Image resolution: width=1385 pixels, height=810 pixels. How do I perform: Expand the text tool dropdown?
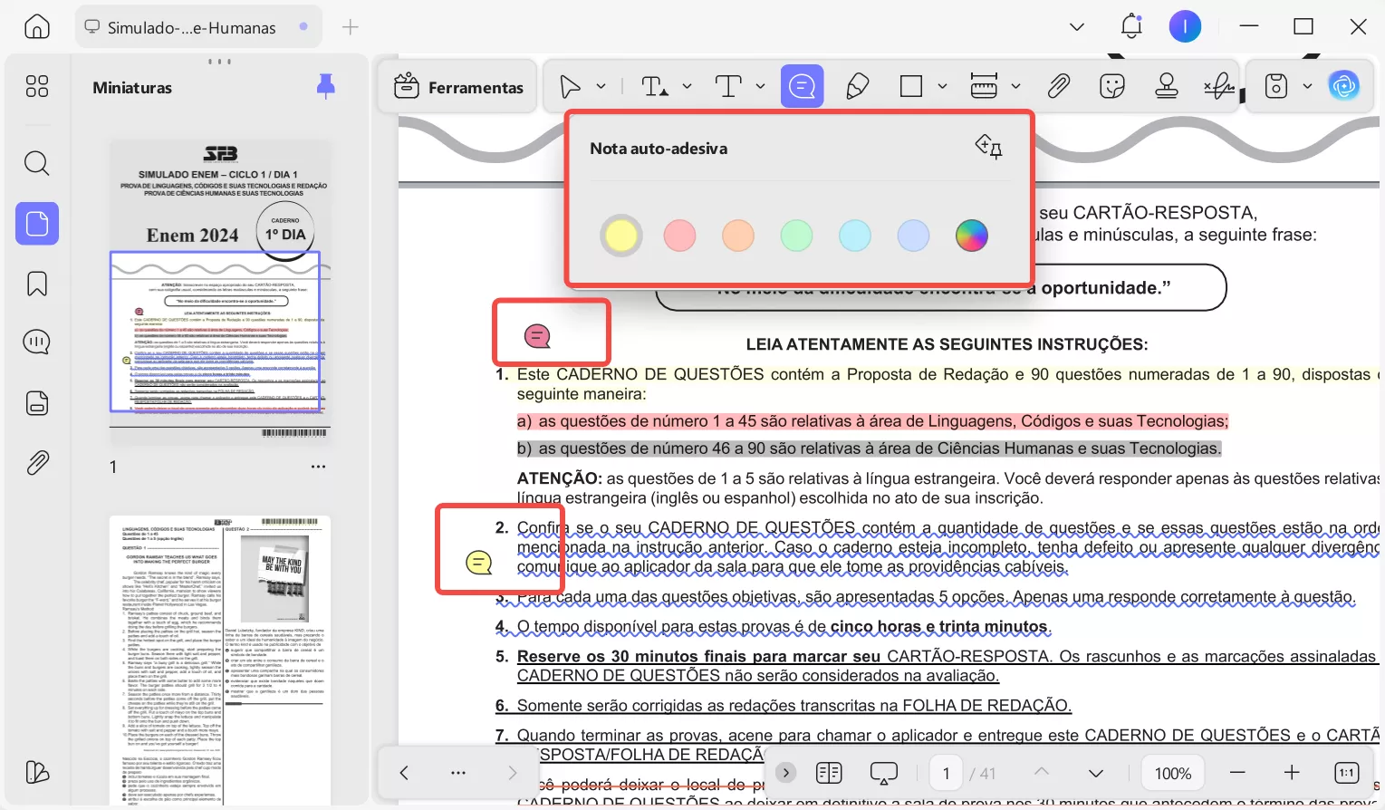[x=759, y=85]
